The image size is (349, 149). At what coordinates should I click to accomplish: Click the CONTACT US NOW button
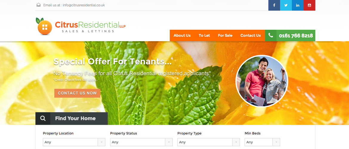click(x=77, y=93)
